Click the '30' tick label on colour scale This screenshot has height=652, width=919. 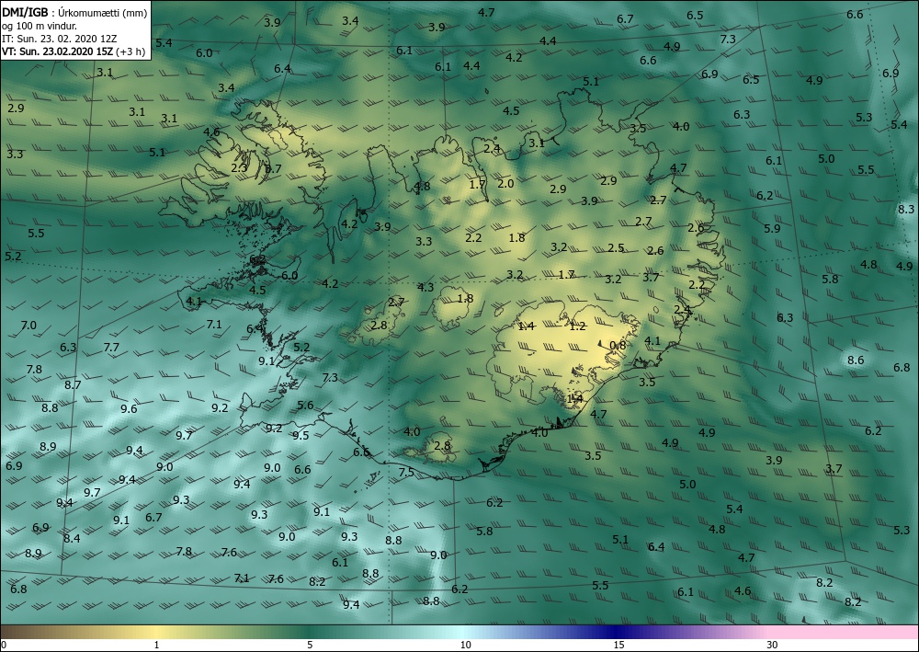pyautogui.click(x=772, y=645)
